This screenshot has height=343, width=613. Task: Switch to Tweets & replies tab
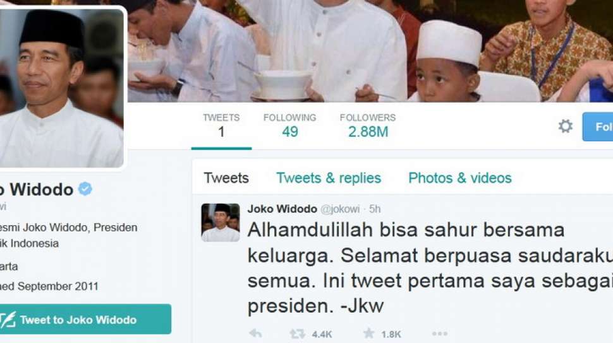329,178
